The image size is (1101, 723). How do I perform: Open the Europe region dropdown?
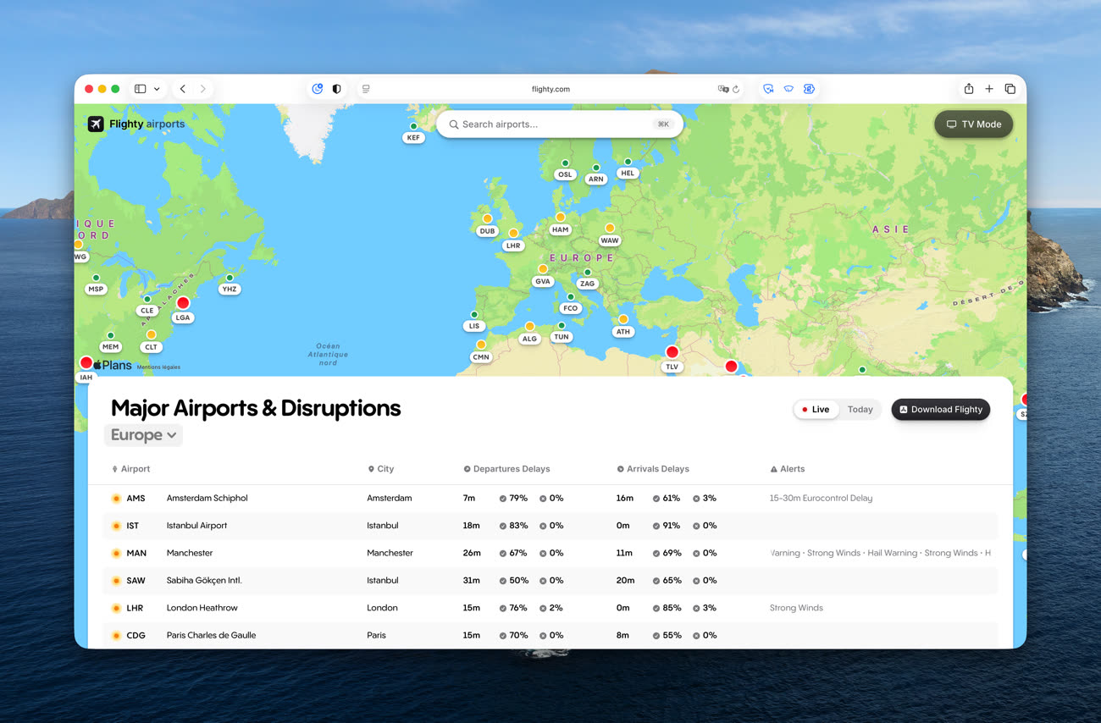(143, 435)
